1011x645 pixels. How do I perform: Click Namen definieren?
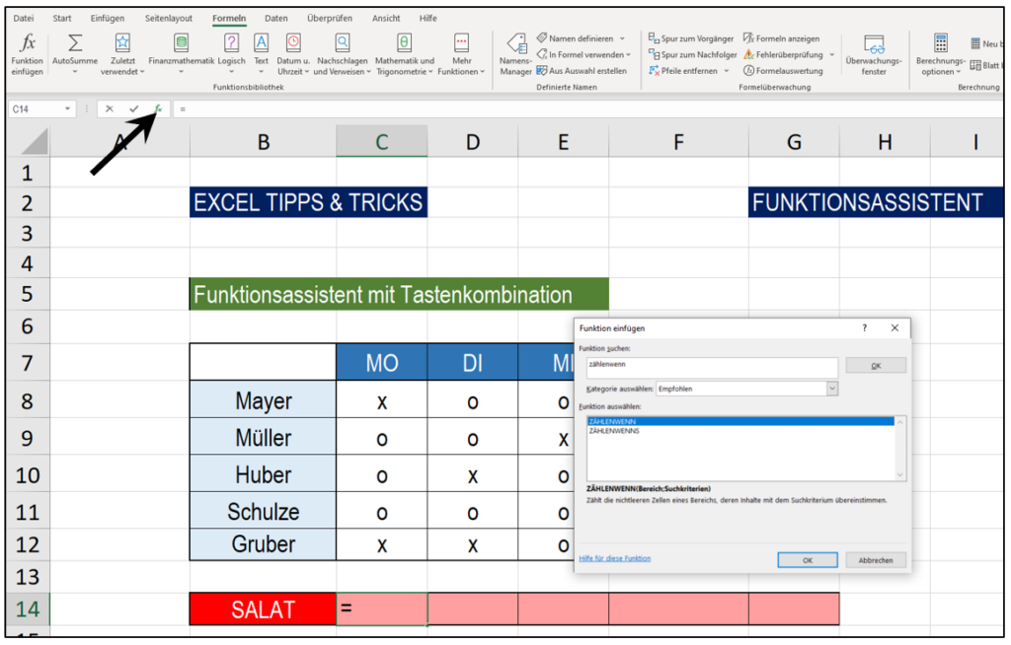576,38
